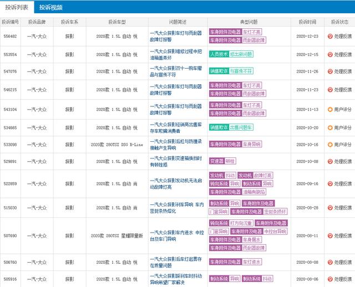Image resolution: width=355 pixels, height=287 pixels.
Task: Click status icon for complaint 522859
Action: click(x=330, y=183)
